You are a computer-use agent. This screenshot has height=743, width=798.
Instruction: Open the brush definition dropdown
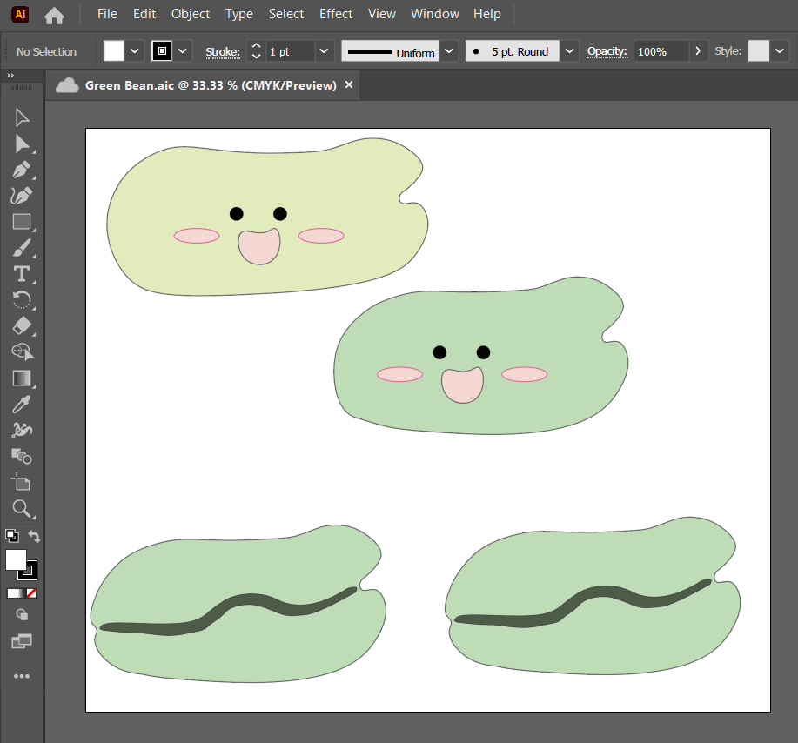pos(569,50)
